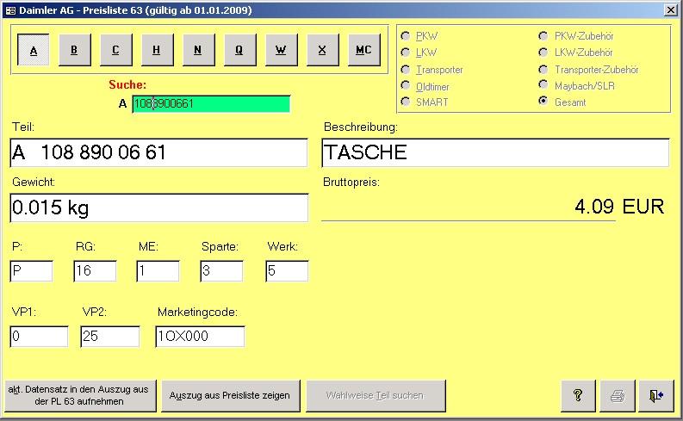Image resolution: width=683 pixels, height=421 pixels.
Task: Click the help question mark icon button
Action: click(x=578, y=395)
